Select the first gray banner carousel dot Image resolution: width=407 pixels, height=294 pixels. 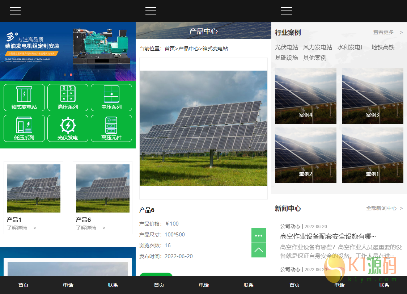click(65, 75)
